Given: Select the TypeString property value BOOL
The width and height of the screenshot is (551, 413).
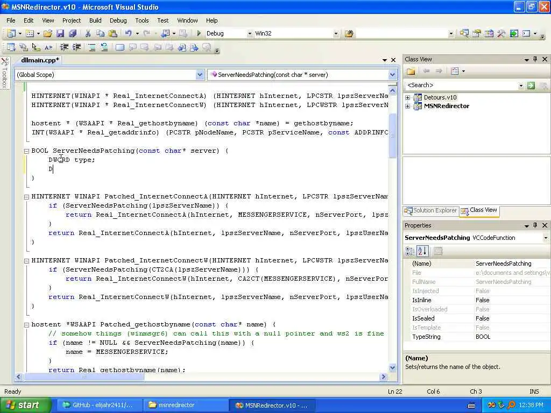Looking at the screenshot, I should click(483, 337).
